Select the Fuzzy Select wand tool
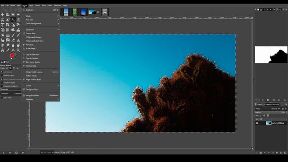This screenshot has width=288, height=162. 13,20
